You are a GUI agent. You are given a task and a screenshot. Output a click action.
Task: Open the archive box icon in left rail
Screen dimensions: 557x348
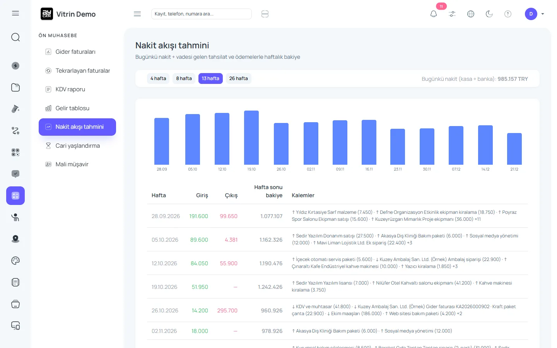15,304
